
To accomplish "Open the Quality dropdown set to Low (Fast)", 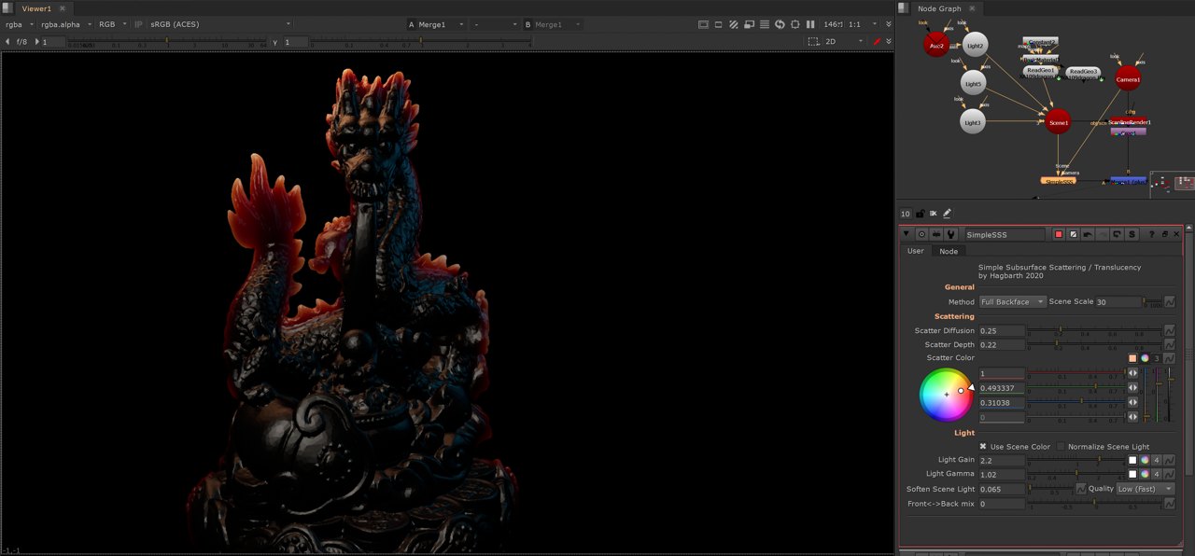I will [1145, 489].
